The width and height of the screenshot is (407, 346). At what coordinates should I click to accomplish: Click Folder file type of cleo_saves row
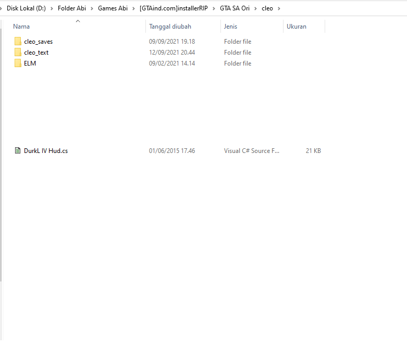point(238,42)
